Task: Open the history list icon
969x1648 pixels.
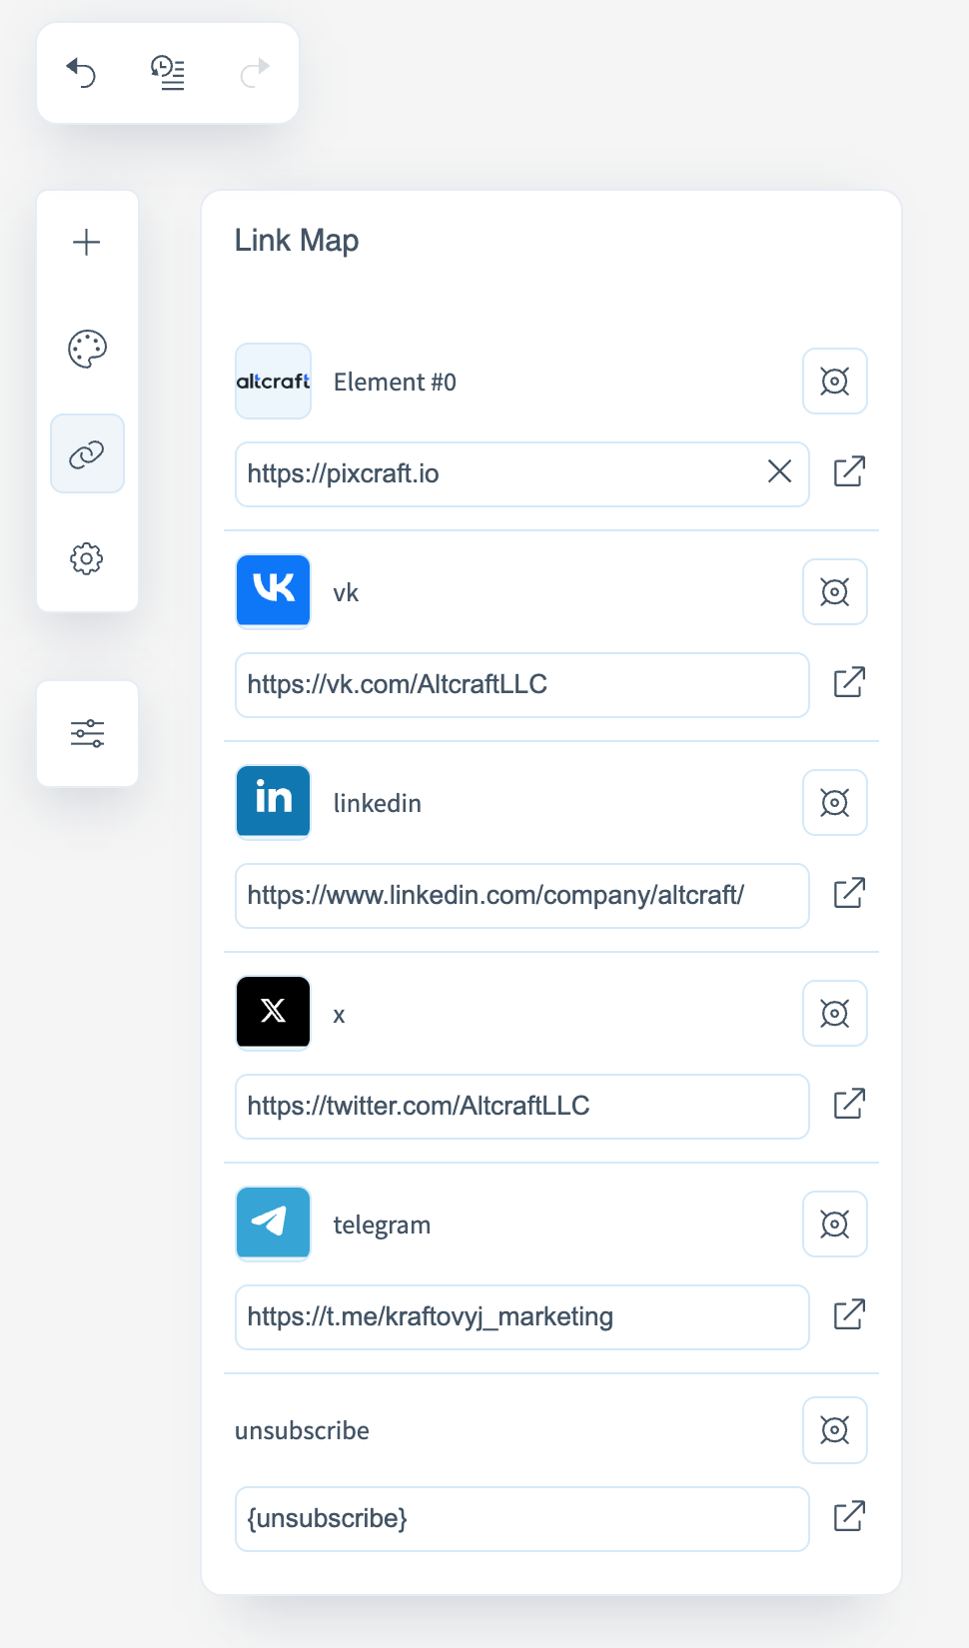Action: (x=168, y=73)
